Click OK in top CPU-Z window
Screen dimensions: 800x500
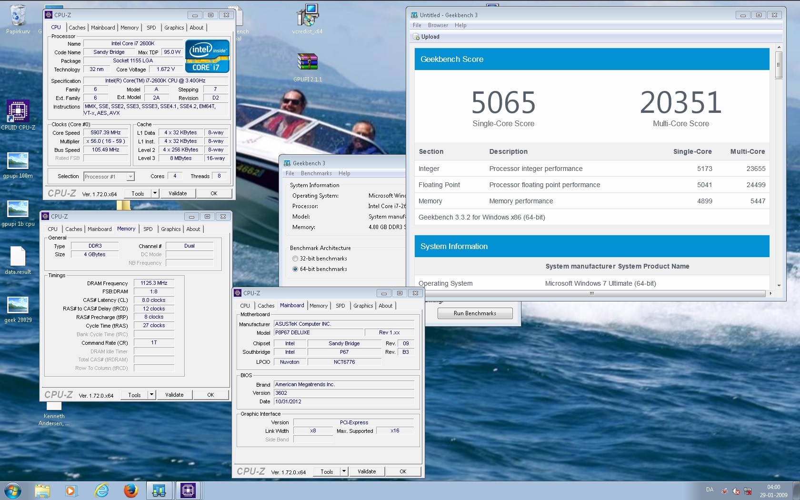(x=214, y=193)
